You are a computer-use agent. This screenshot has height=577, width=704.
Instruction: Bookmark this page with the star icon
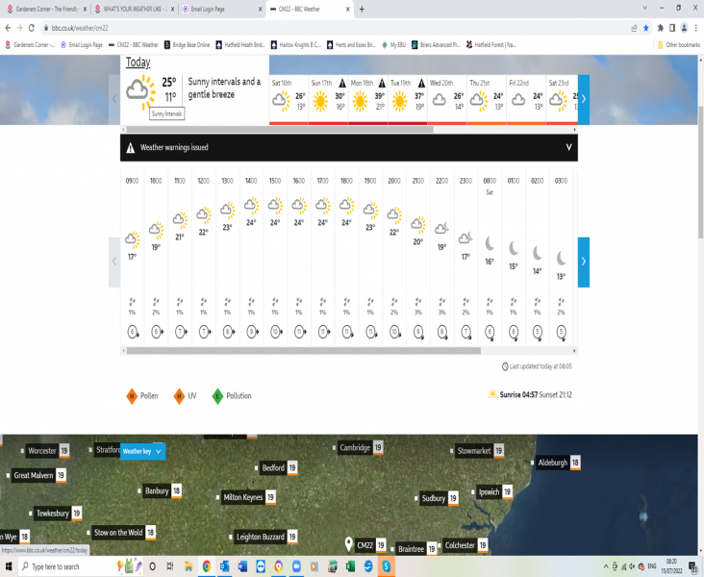[646, 28]
